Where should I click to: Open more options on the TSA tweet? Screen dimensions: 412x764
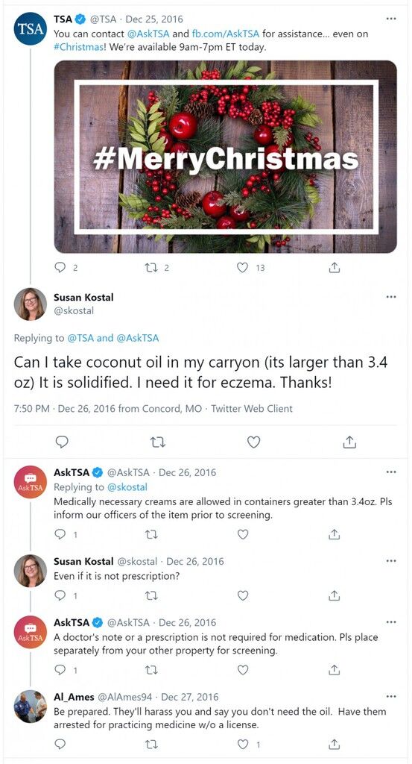tap(391, 19)
